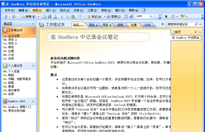The height and width of the screenshot is (132, 205).
Task: Click the 新建 (New) toolbar button
Action: point(28,16)
